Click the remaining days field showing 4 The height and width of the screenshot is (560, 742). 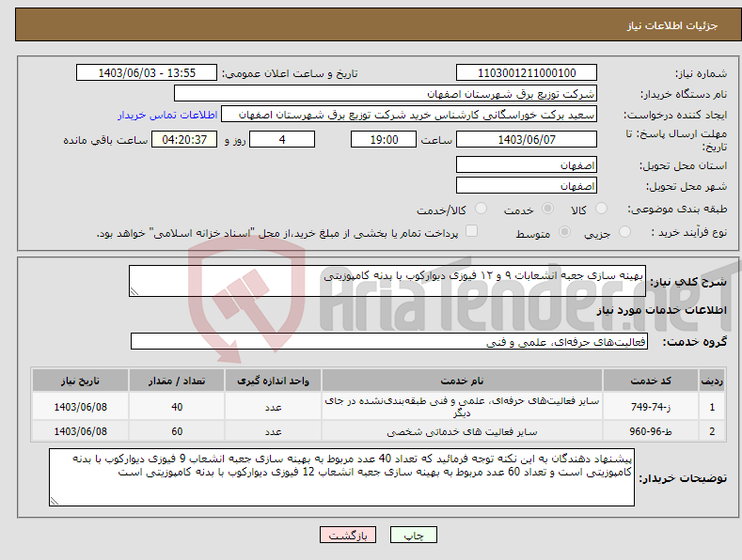(282, 139)
